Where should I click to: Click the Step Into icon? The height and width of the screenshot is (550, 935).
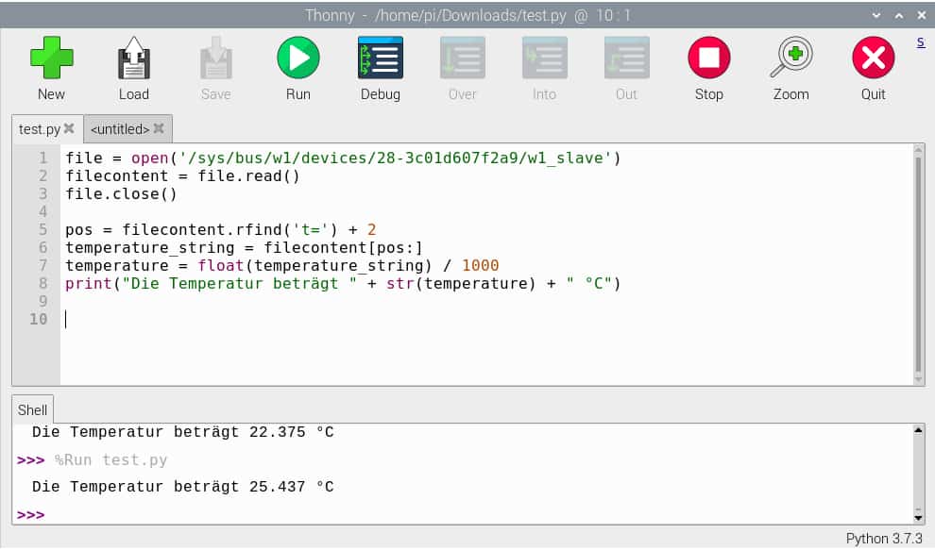coord(544,58)
